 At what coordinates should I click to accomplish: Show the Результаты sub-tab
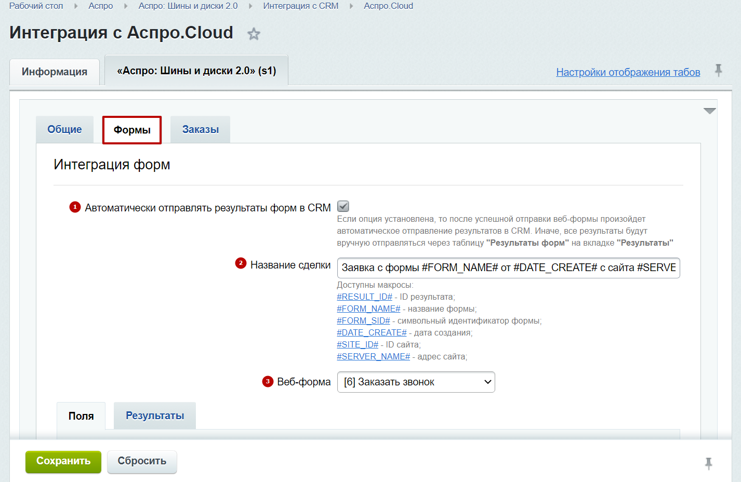click(155, 416)
